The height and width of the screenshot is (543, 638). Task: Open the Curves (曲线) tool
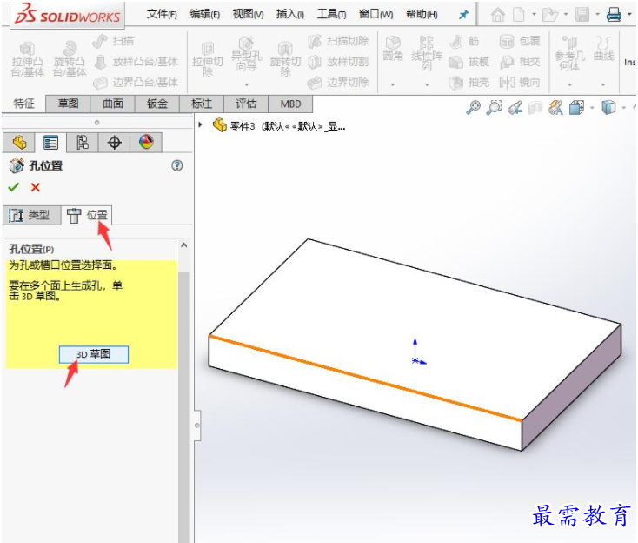pos(603,49)
